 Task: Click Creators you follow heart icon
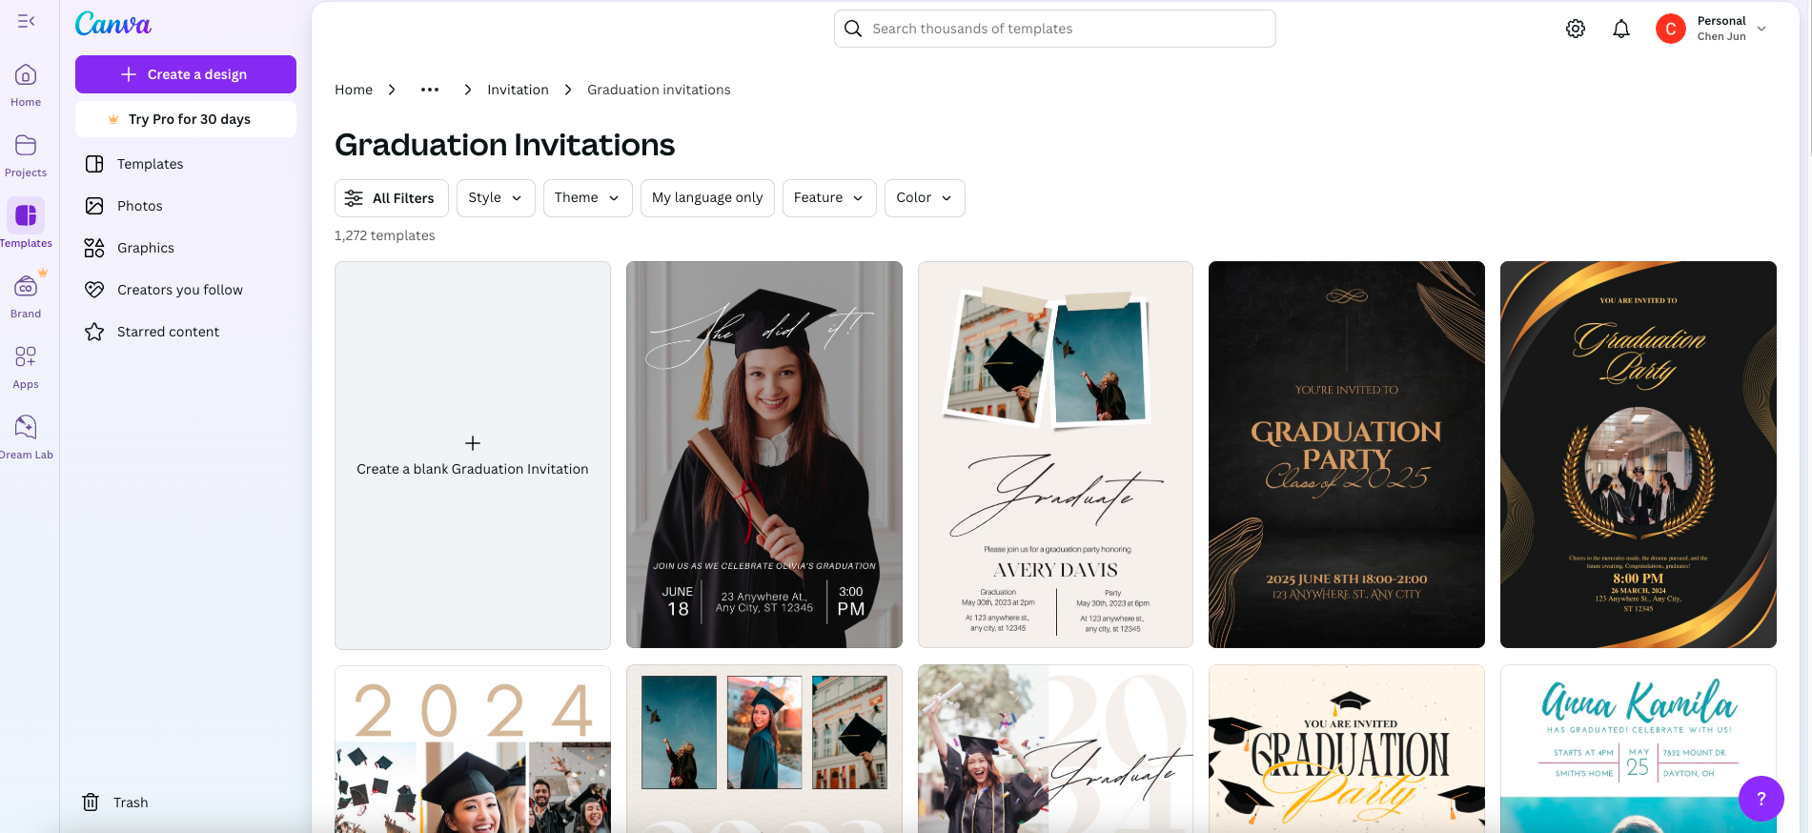coord(94,290)
